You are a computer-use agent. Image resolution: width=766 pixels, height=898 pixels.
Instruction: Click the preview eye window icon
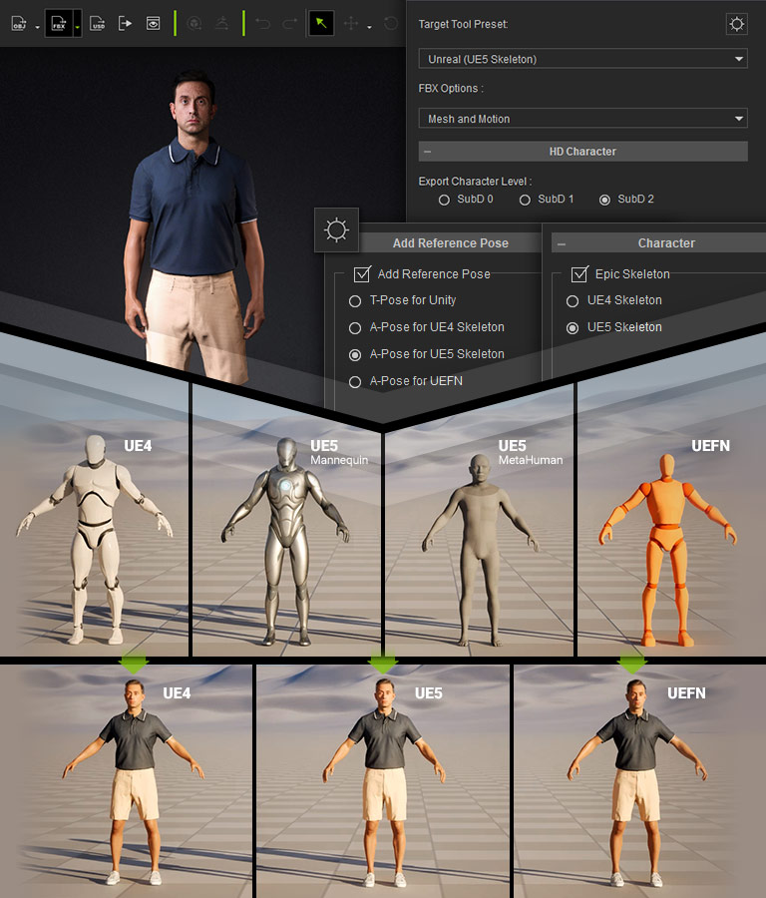click(x=153, y=23)
